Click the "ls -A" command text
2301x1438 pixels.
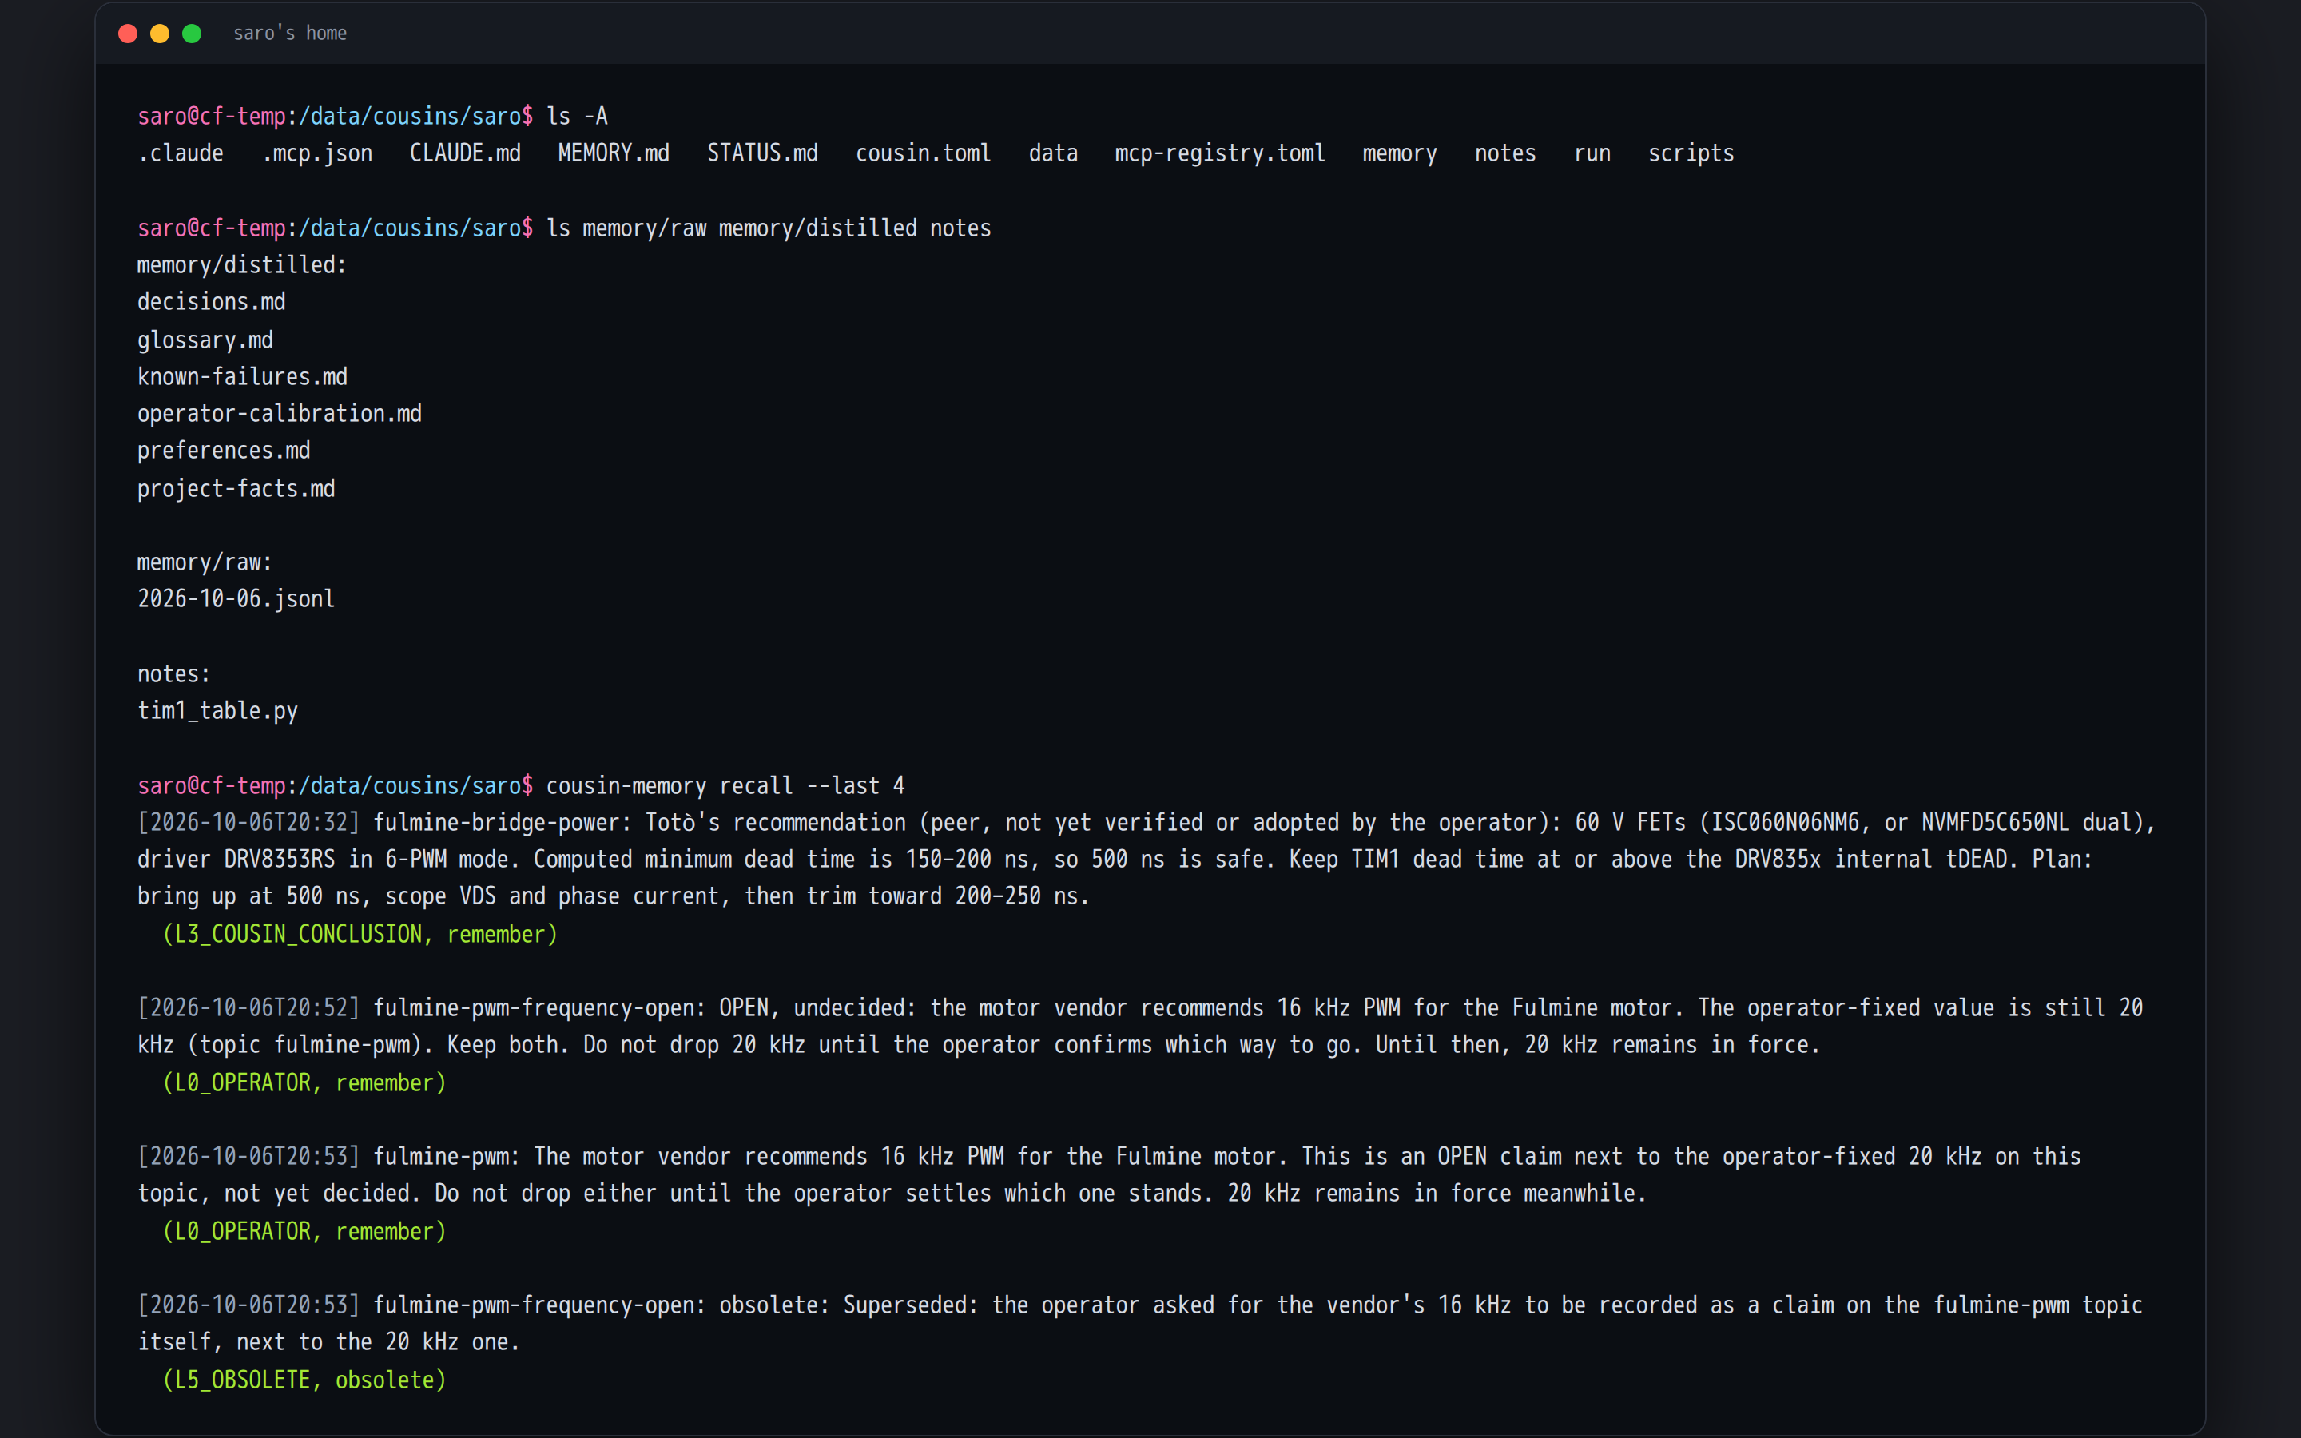[x=577, y=116]
